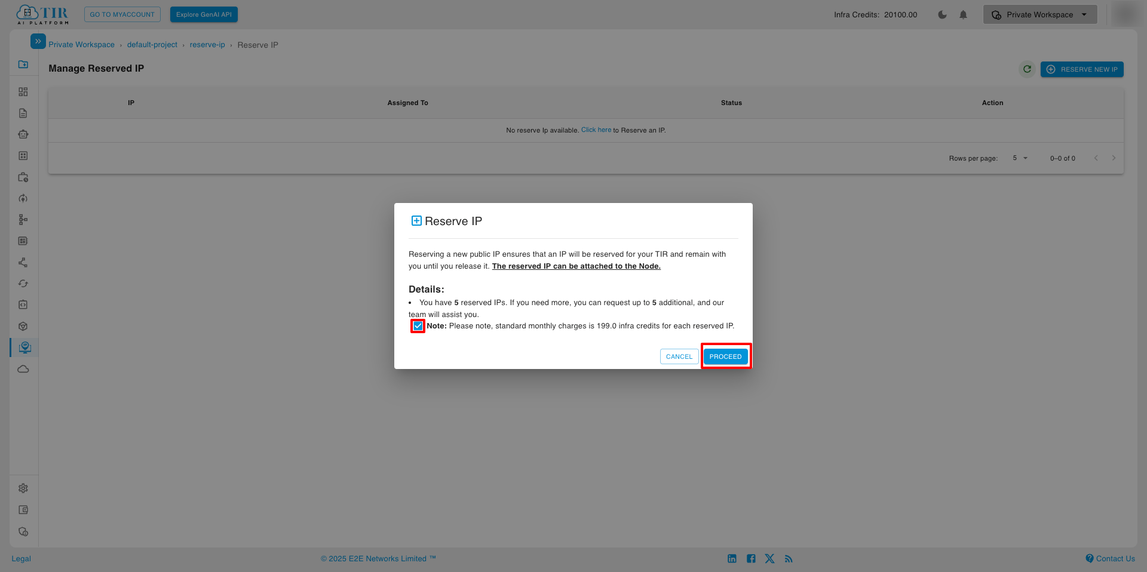
Task: Click the Contact Us link
Action: coord(1111,559)
